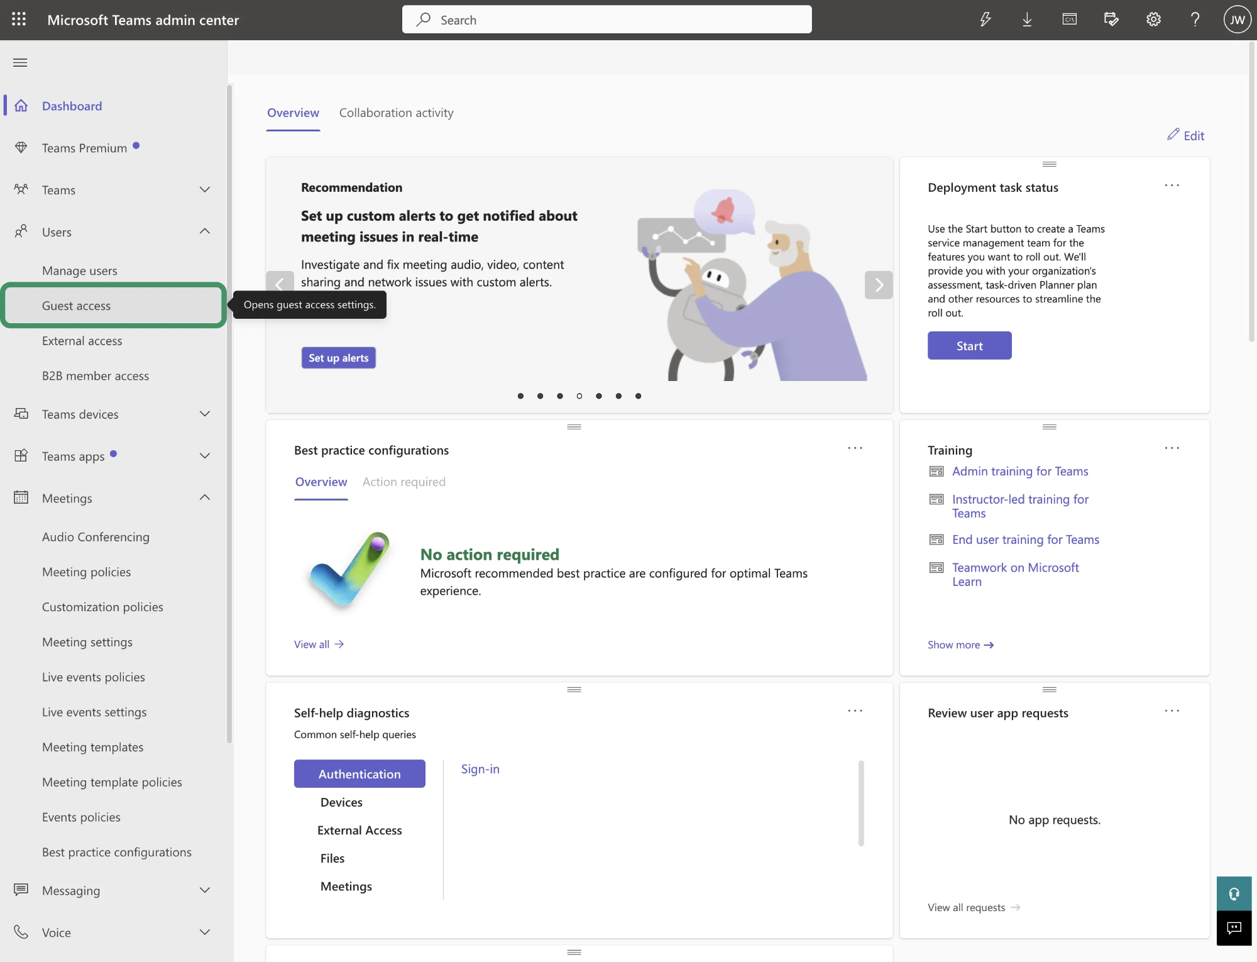The height and width of the screenshot is (962, 1257).
Task: Select the Meetings diagnostics category
Action: click(346, 886)
